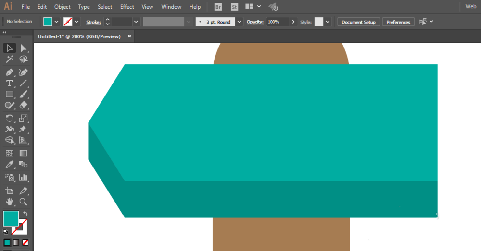Expand the opacity slider arrow
The height and width of the screenshot is (251, 481).
293,22
